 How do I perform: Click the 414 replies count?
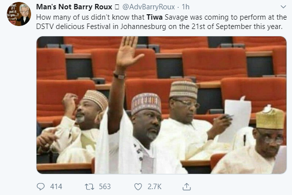pyautogui.click(x=56, y=187)
